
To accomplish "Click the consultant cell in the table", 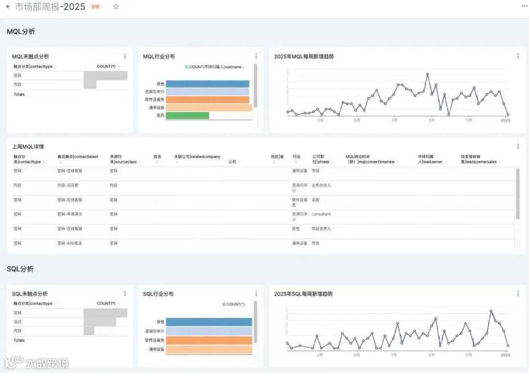I will click(x=321, y=214).
